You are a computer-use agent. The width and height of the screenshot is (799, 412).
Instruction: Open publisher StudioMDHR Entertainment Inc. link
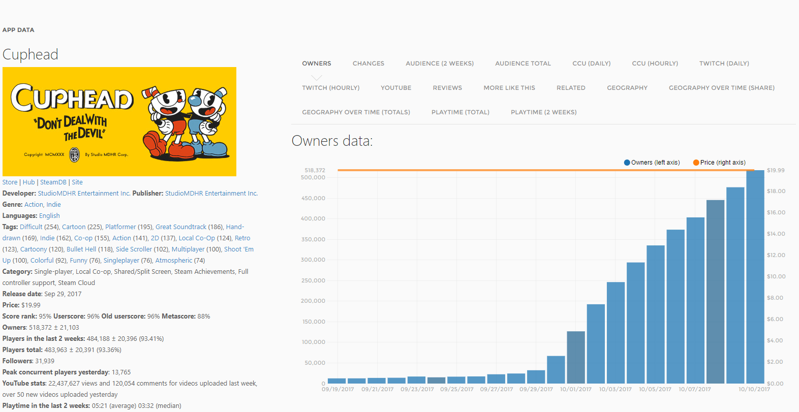point(211,194)
